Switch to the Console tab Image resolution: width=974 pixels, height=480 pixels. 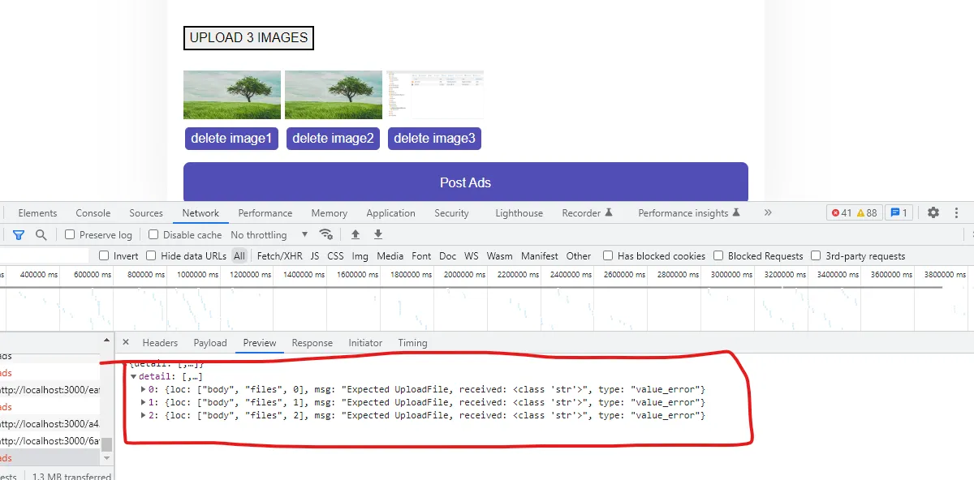click(93, 212)
